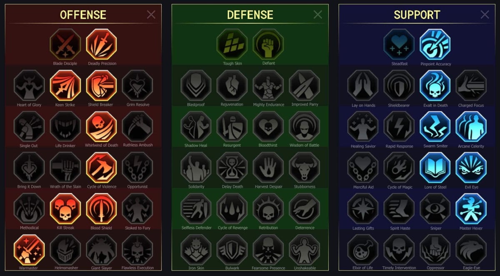Close the Offense mastery panel
The image size is (500, 276).
tap(151, 15)
